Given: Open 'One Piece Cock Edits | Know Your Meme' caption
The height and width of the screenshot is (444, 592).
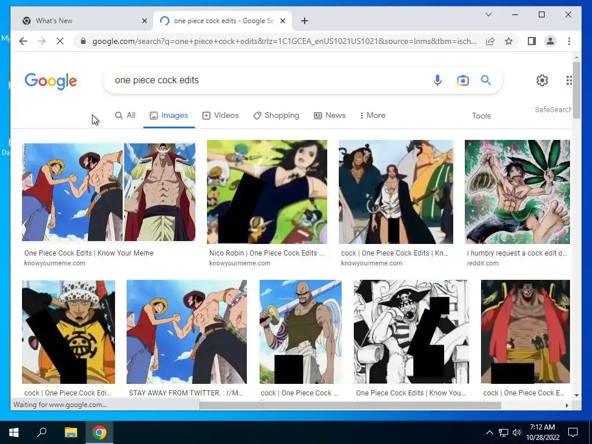Looking at the screenshot, I should [88, 253].
